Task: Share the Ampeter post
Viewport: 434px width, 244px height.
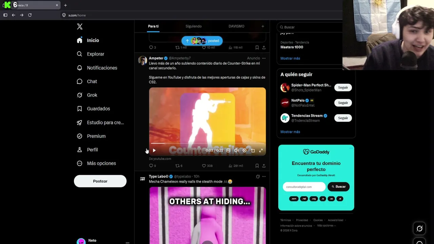Action: (264, 166)
